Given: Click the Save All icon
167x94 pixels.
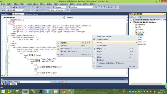Looking at the screenshot, I should (16, 7).
